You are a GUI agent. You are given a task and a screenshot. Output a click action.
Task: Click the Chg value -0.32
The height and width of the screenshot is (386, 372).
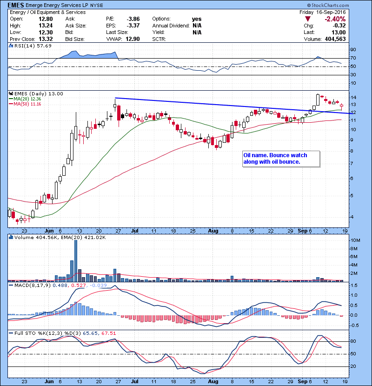point(339,26)
